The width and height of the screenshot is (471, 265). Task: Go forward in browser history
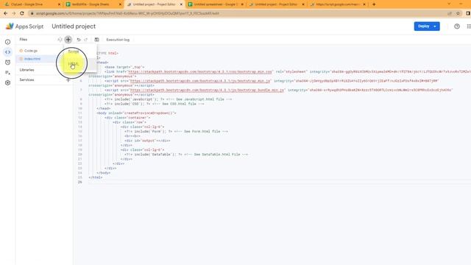14,13
